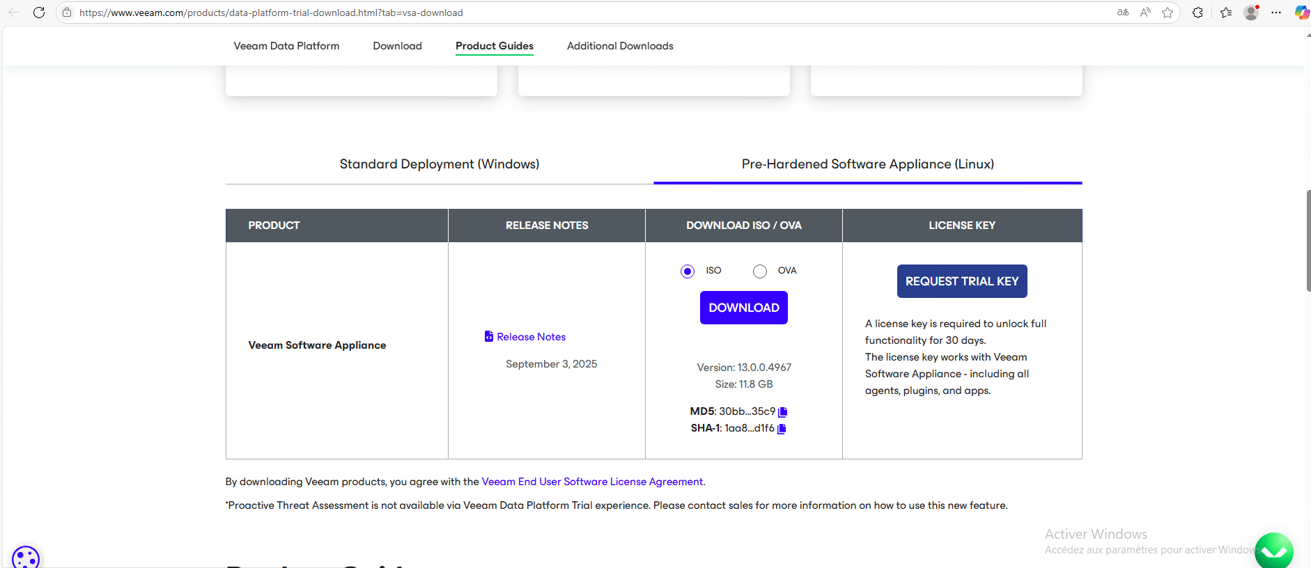Add page to favorites with star icon
This screenshot has height=568, width=1311.
[x=1168, y=13]
